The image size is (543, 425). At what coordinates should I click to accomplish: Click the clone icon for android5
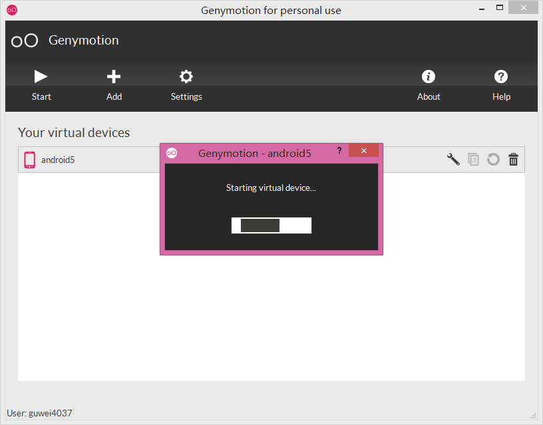click(x=473, y=160)
